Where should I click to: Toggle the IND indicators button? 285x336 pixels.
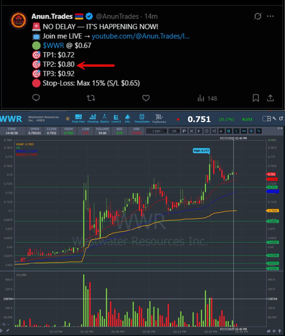pos(244,131)
